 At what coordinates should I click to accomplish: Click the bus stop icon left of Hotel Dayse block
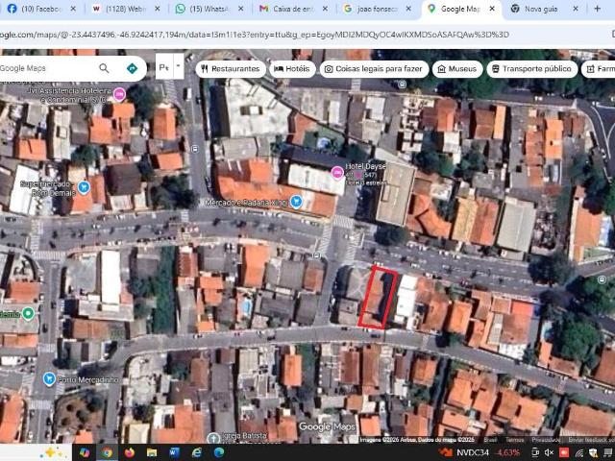click(194, 149)
